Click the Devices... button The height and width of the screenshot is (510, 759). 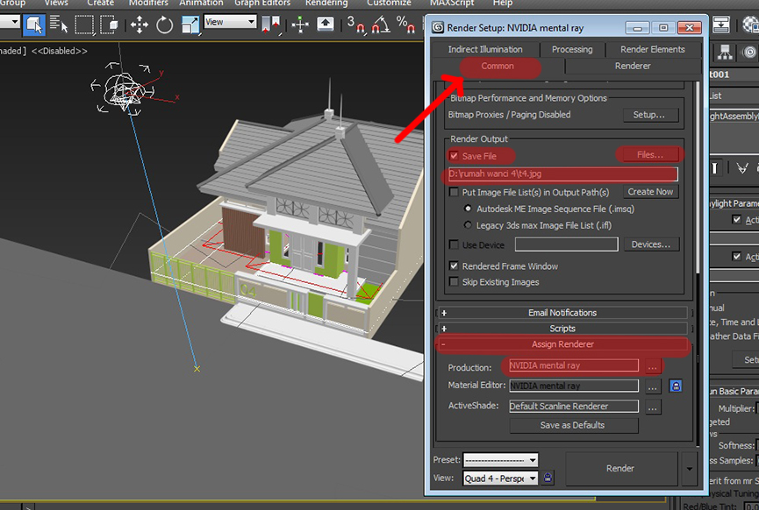pyautogui.click(x=651, y=244)
